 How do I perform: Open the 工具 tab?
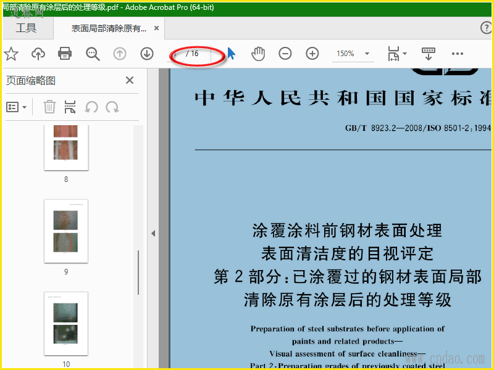(x=26, y=28)
